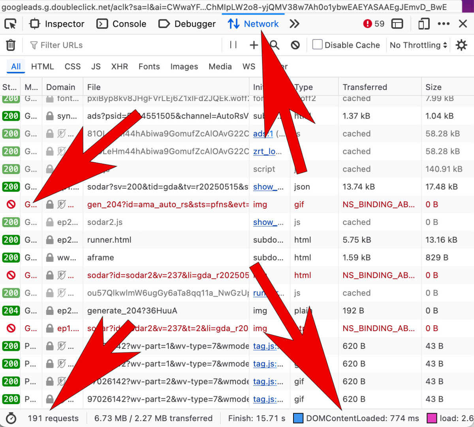Type in the Filter URLs field

click(x=126, y=45)
